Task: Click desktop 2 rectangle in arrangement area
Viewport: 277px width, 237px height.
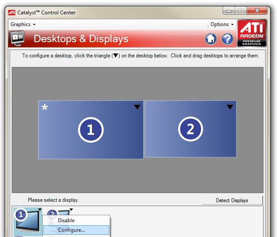Action: pyautogui.click(x=190, y=129)
